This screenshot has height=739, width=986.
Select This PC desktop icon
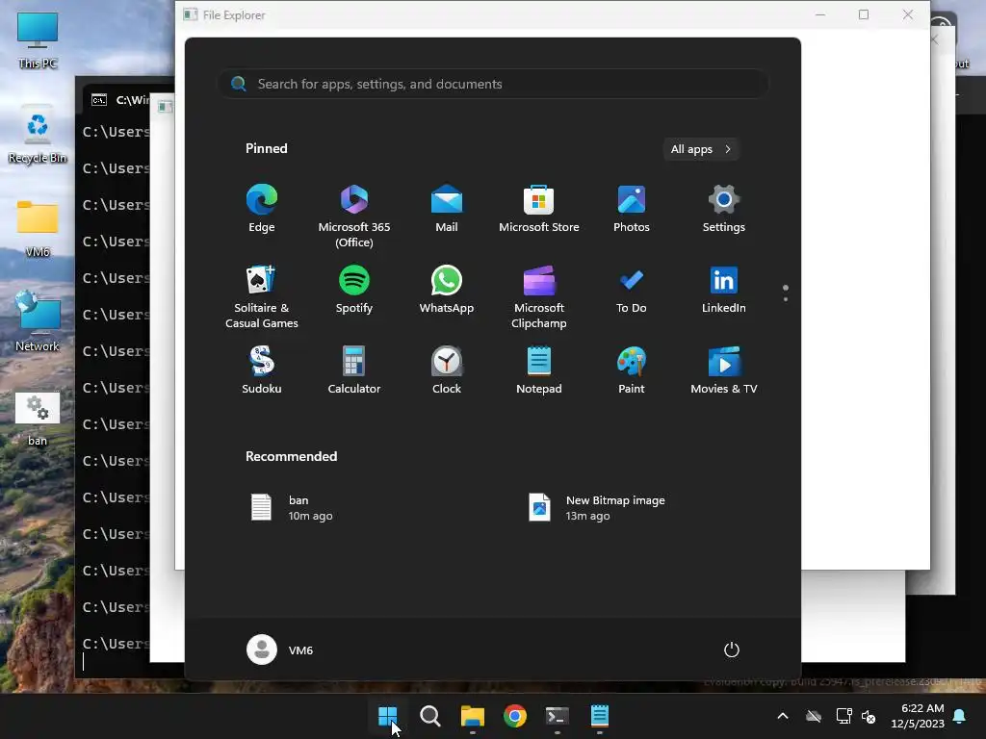coord(38,40)
